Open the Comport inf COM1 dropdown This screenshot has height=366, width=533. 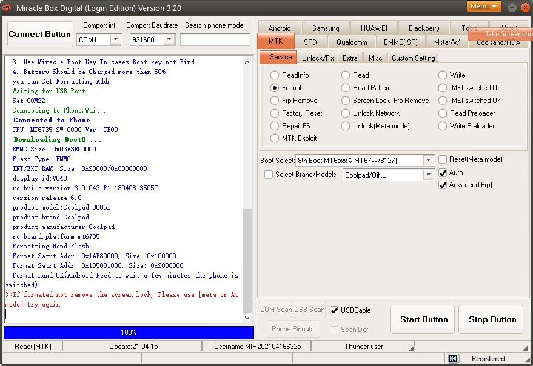click(116, 39)
